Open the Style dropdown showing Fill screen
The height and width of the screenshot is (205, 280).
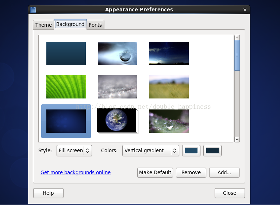click(74, 150)
